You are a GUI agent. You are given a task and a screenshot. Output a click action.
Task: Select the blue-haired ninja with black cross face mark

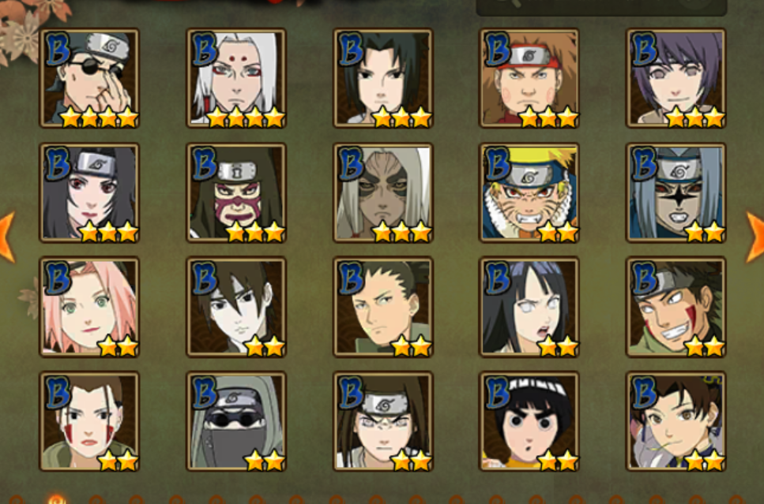tap(676, 192)
